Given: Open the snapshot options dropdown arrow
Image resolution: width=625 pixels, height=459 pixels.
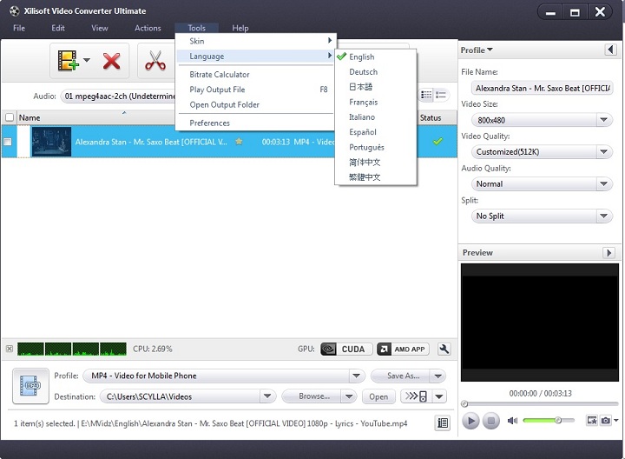Looking at the screenshot, I should click(x=615, y=420).
